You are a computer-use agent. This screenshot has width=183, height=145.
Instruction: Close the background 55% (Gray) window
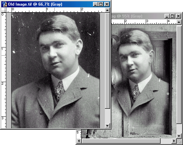(x=178, y=16)
